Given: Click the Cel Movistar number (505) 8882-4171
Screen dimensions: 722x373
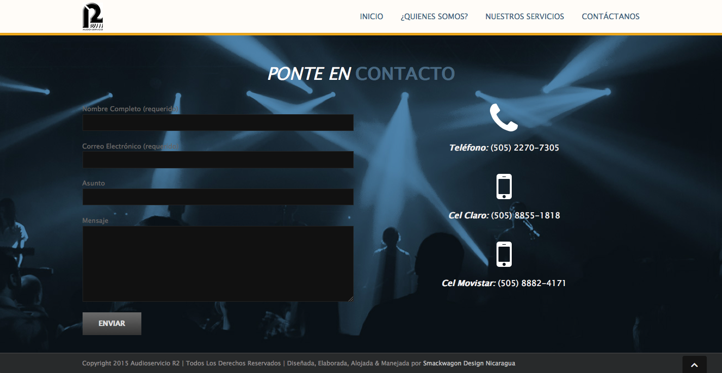Looking at the screenshot, I should 532,283.
